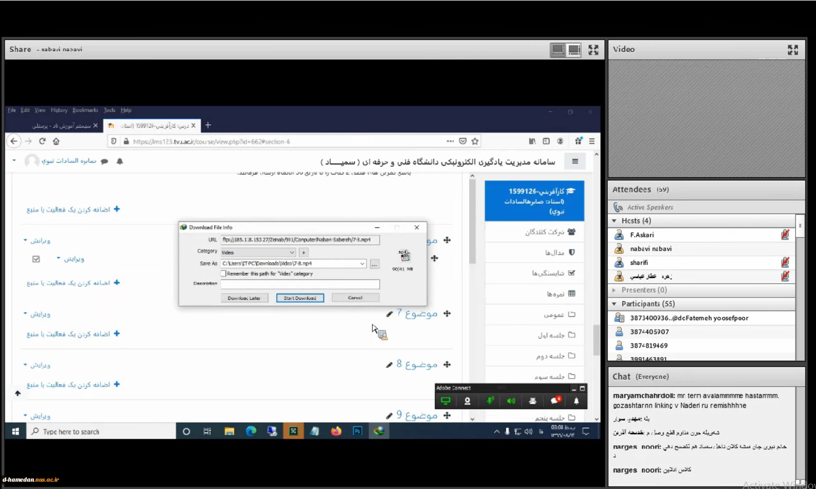Show hidden system tray icons chevron
The height and width of the screenshot is (489, 816).
tap(496, 431)
